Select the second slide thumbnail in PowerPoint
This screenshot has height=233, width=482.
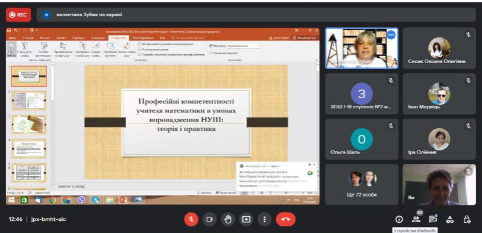click(x=29, y=101)
